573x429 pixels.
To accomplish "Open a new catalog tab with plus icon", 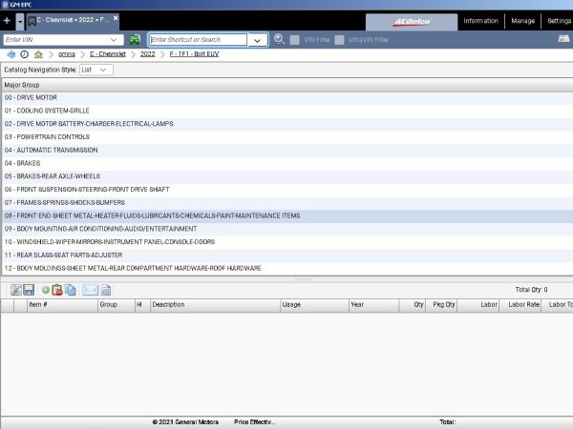I will click(7, 20).
